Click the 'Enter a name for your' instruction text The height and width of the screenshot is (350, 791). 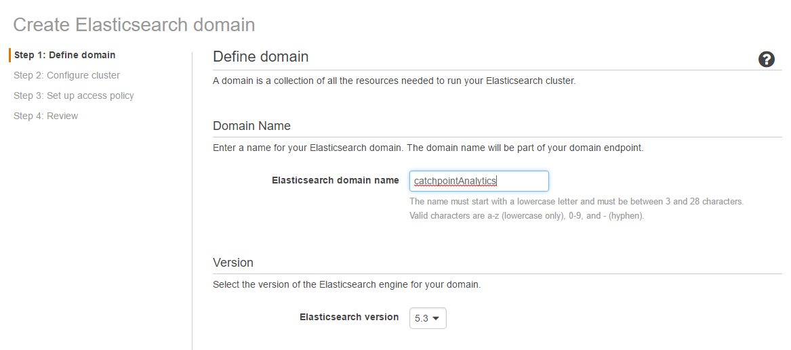coord(428,148)
